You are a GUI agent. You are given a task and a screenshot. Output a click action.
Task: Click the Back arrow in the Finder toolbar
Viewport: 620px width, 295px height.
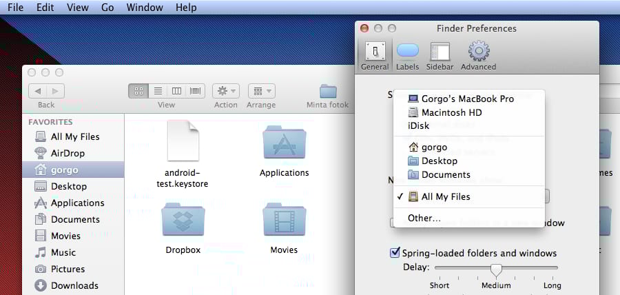pyautogui.click(x=38, y=92)
